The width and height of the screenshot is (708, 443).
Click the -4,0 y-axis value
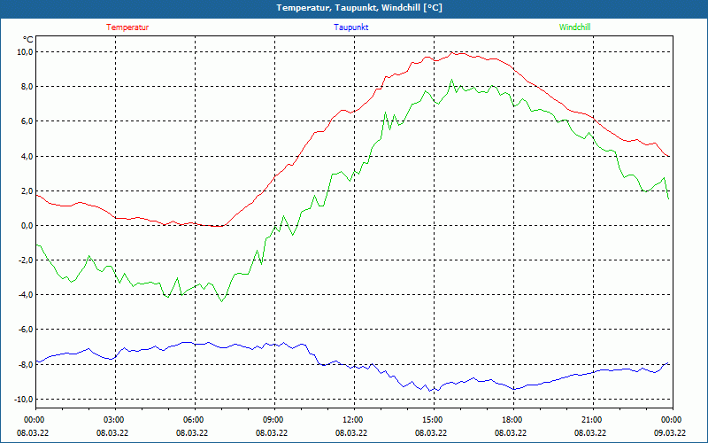[26, 295]
